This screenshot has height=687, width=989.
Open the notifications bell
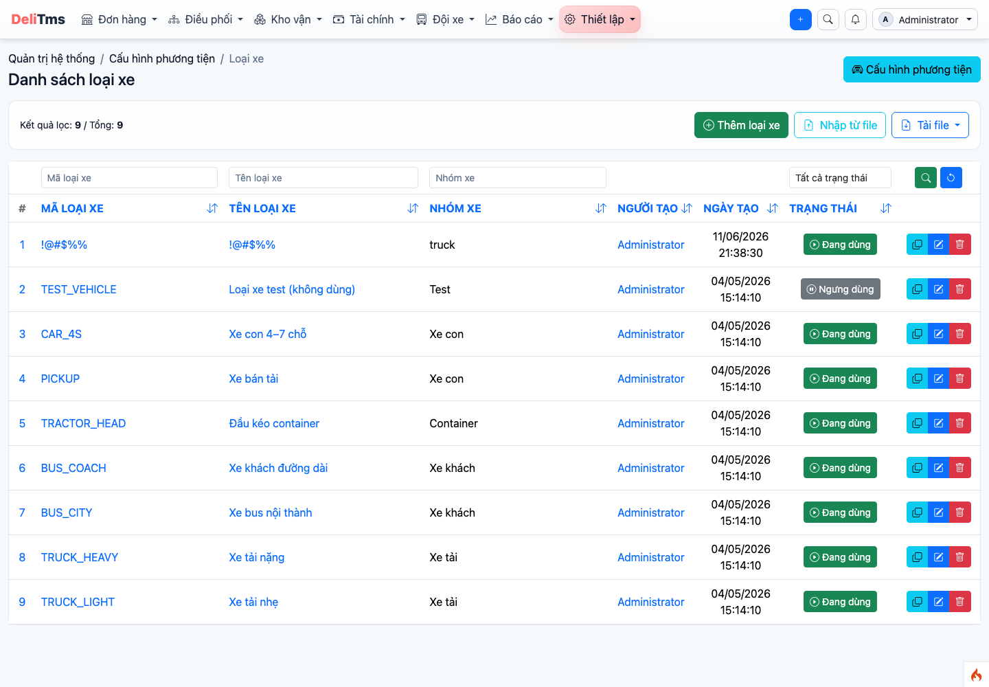[x=856, y=19]
